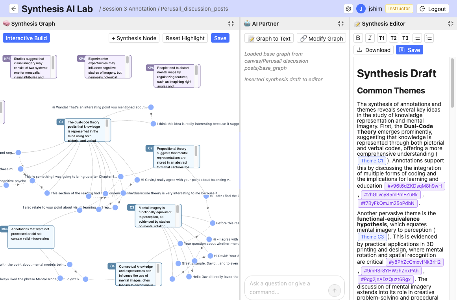457x300 pixels.
Task: Click the robot icon beside AI Partner
Action: (247, 24)
